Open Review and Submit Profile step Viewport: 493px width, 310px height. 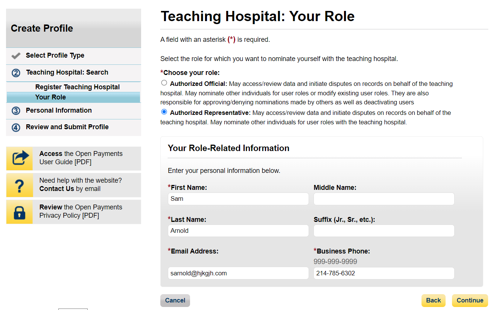pos(67,127)
